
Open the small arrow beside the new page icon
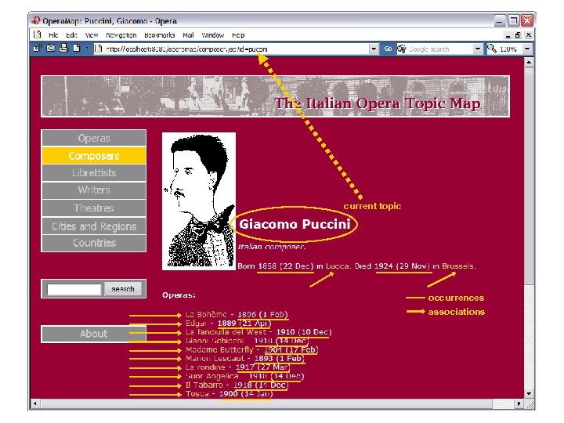[86, 49]
